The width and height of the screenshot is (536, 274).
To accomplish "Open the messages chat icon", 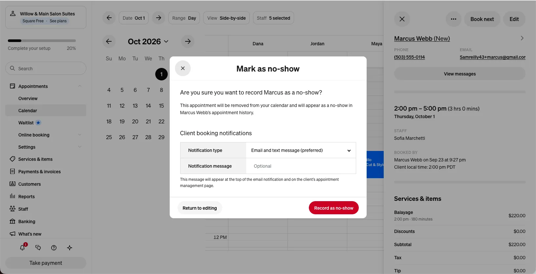I will click(38, 248).
